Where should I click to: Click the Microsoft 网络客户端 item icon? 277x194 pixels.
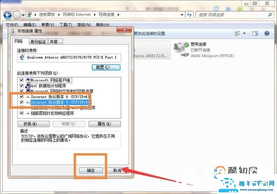pyautogui.click(x=28, y=80)
